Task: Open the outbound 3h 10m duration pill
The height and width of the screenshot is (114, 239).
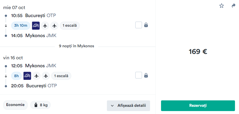Action: point(21,26)
